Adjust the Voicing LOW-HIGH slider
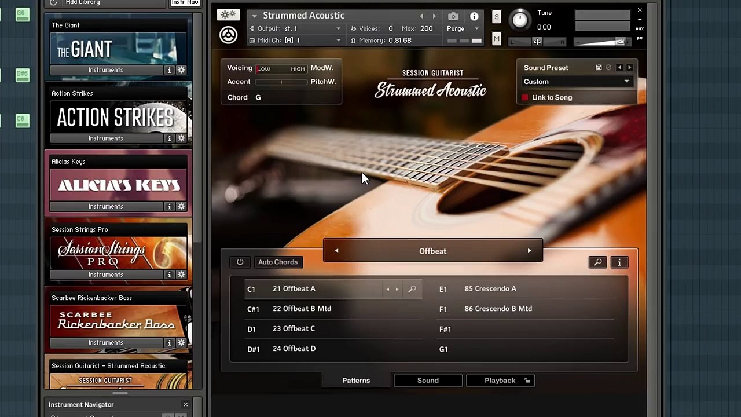This screenshot has width=741, height=417. tap(281, 69)
